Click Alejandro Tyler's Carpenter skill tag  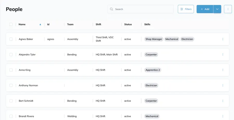(x=151, y=55)
